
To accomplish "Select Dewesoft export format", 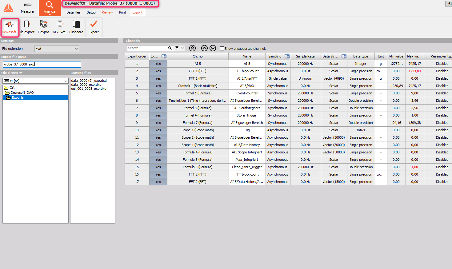I will 9,27.
